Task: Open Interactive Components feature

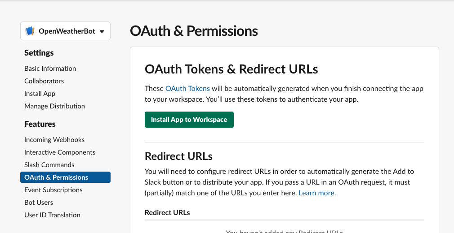Action: click(x=60, y=152)
